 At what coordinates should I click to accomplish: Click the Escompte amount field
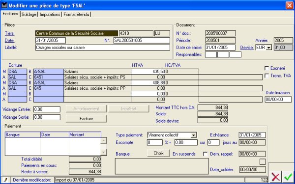[x=186, y=142]
